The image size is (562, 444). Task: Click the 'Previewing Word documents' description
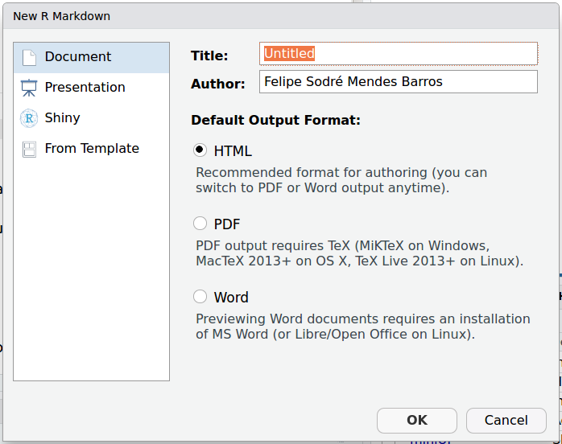pyautogui.click(x=362, y=327)
